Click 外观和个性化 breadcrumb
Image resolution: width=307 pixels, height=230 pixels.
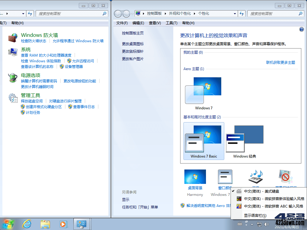tap(180, 13)
